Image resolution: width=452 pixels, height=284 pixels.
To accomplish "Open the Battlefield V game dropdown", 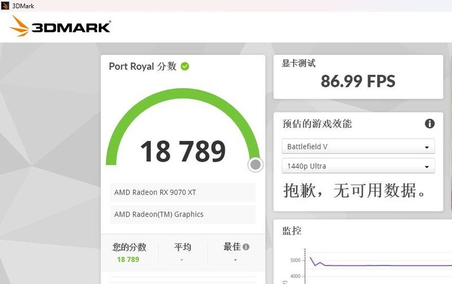I will [x=358, y=147].
